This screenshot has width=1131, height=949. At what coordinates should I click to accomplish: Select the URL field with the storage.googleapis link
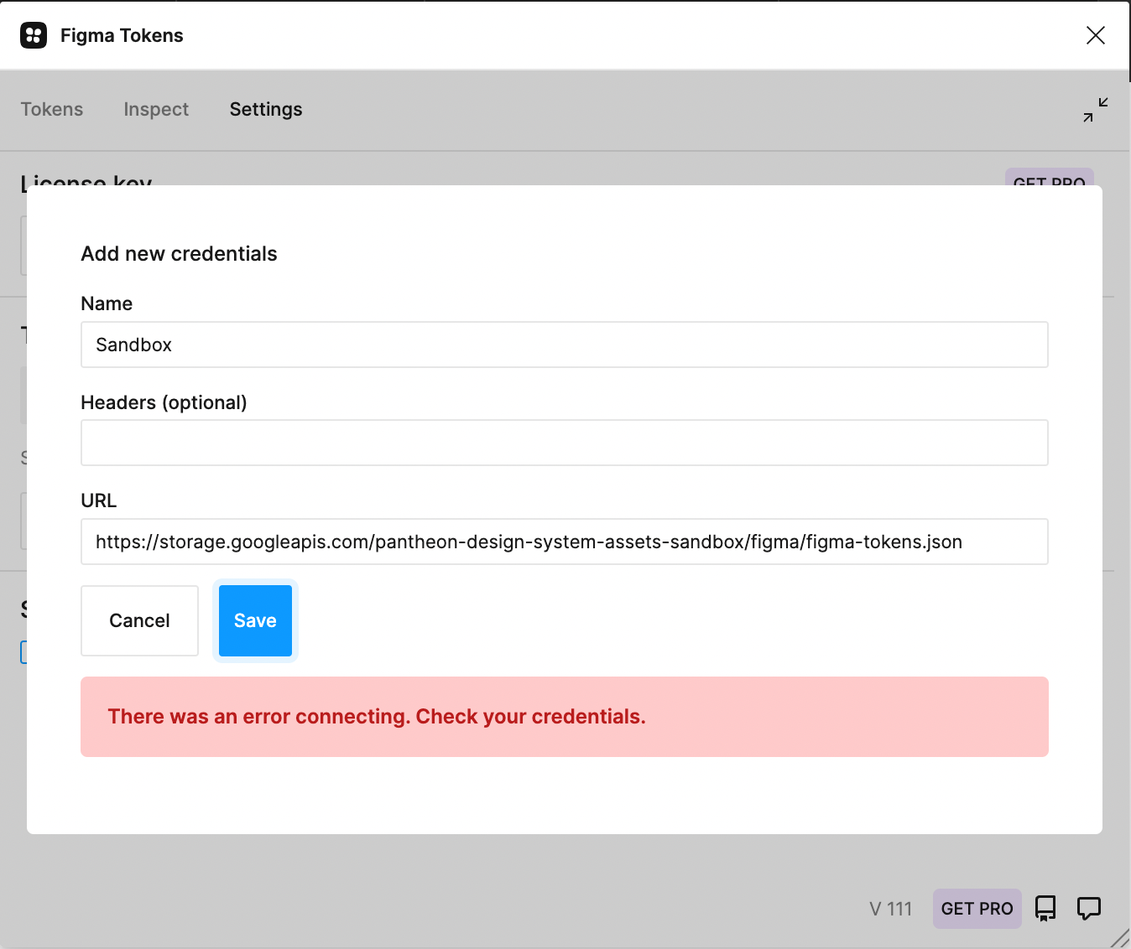pyautogui.click(x=564, y=542)
